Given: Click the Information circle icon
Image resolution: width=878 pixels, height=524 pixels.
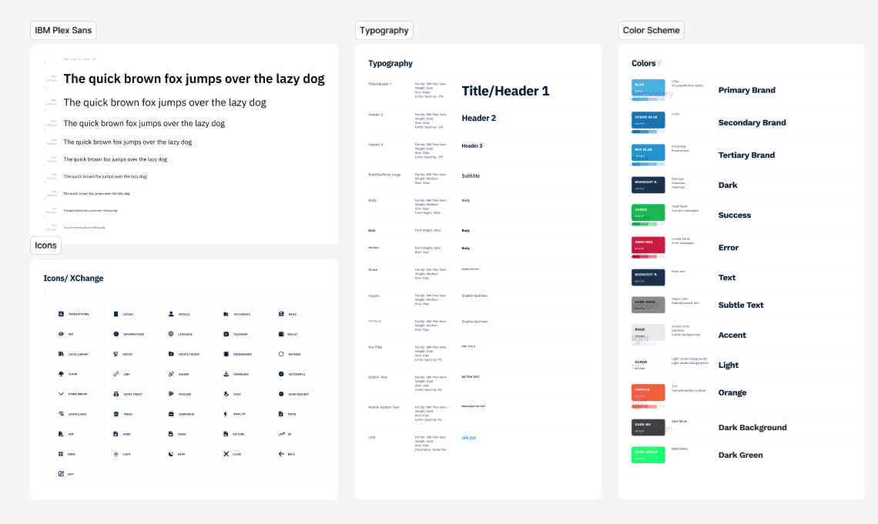Looking at the screenshot, I should tap(116, 334).
